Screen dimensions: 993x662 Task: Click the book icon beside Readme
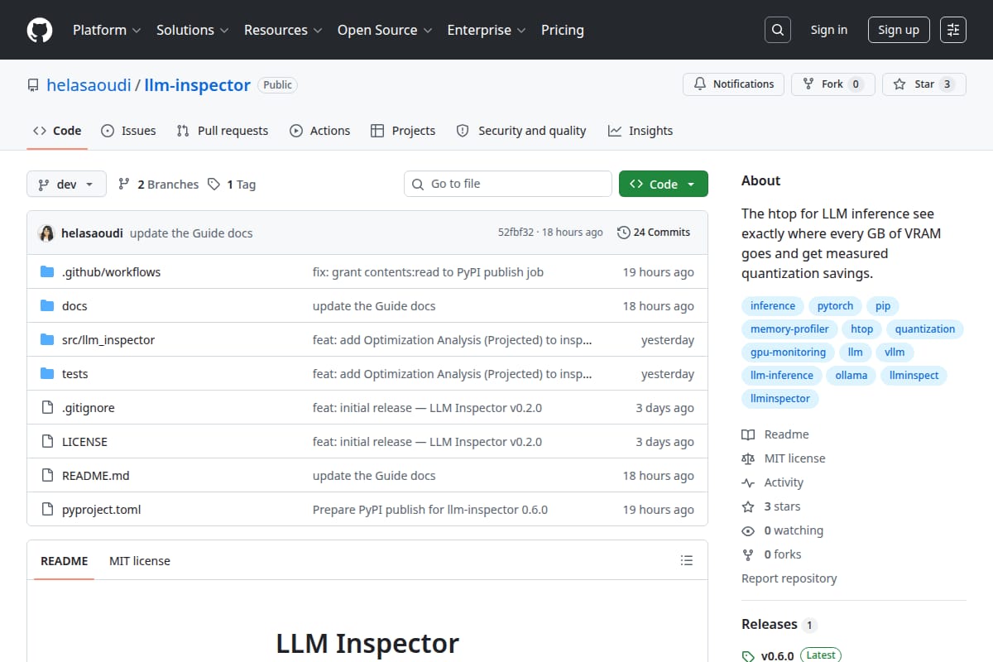pyautogui.click(x=748, y=434)
